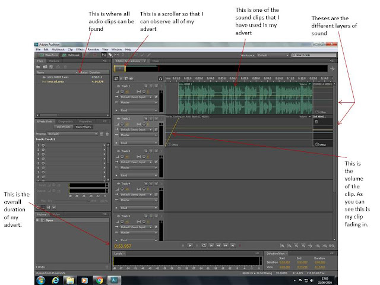Open Track 3 Default Stereo Input dropdown
Image resolution: width=380 pixels, height=285 pixels.
tap(136, 162)
